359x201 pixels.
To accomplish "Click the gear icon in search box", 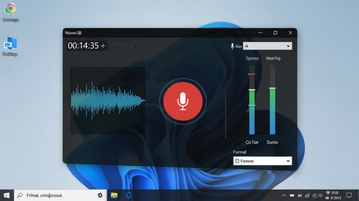I will [x=100, y=195].
